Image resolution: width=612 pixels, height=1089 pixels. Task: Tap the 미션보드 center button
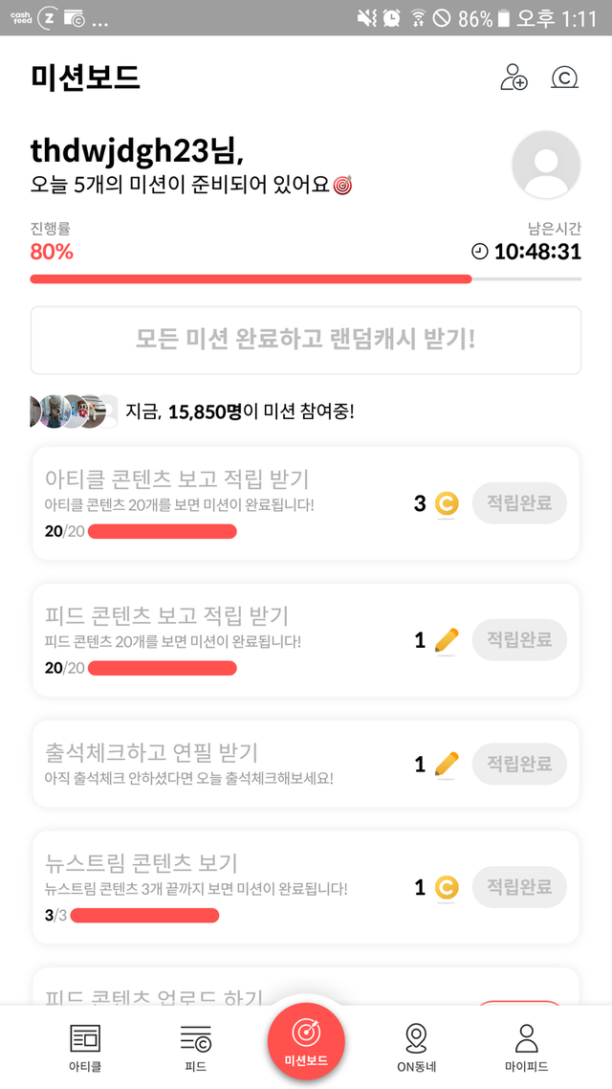click(x=306, y=1041)
